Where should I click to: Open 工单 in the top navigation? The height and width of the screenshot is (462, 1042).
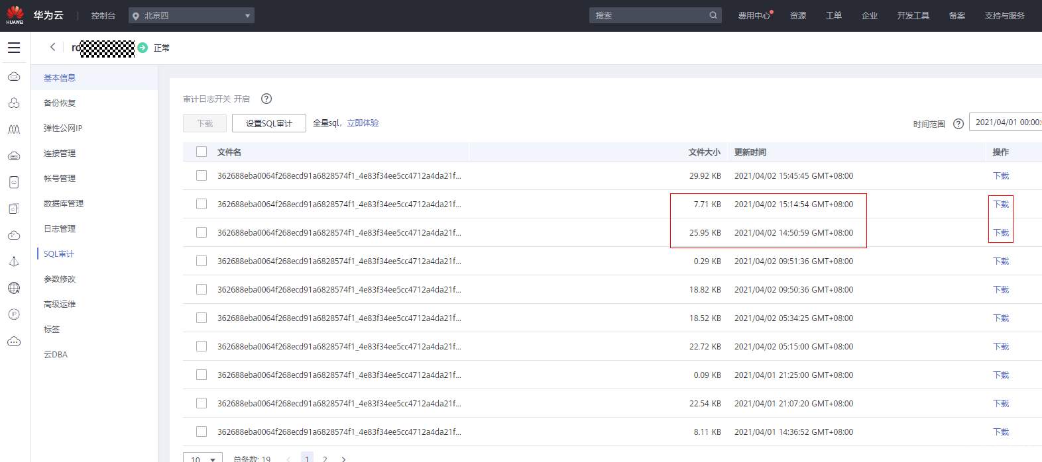[x=834, y=16]
